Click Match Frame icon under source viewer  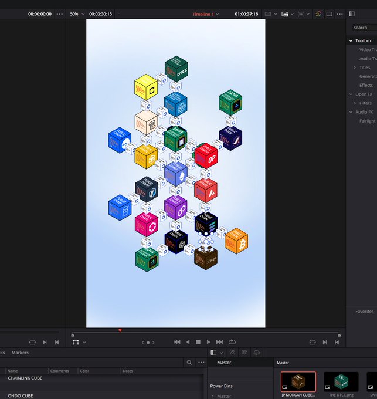(32, 342)
